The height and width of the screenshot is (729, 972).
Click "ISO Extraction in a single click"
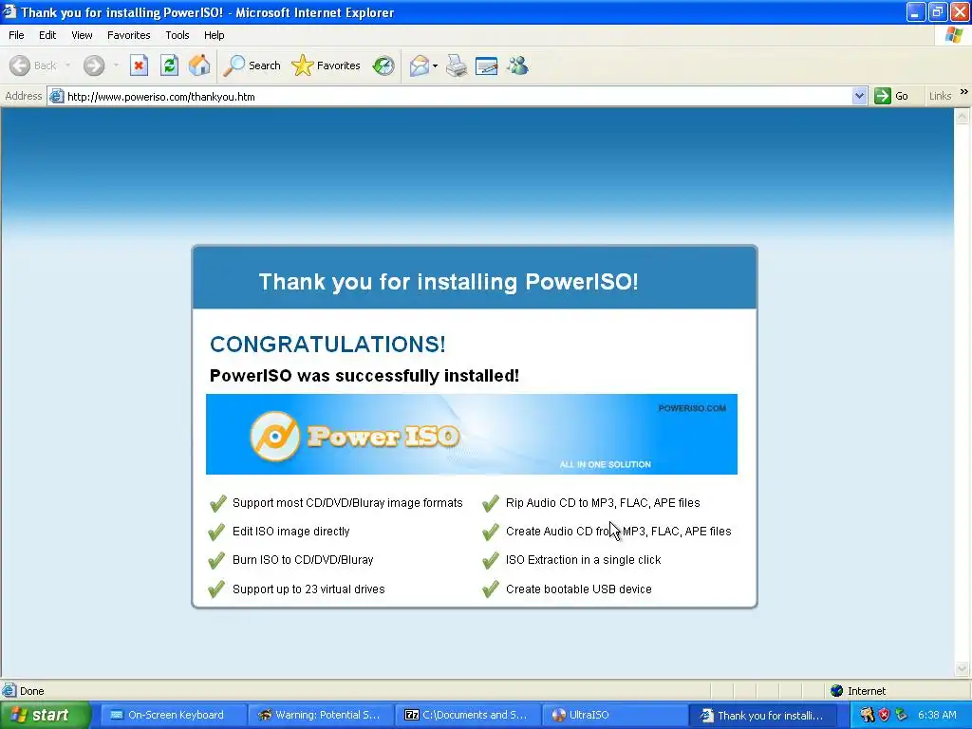pos(584,560)
